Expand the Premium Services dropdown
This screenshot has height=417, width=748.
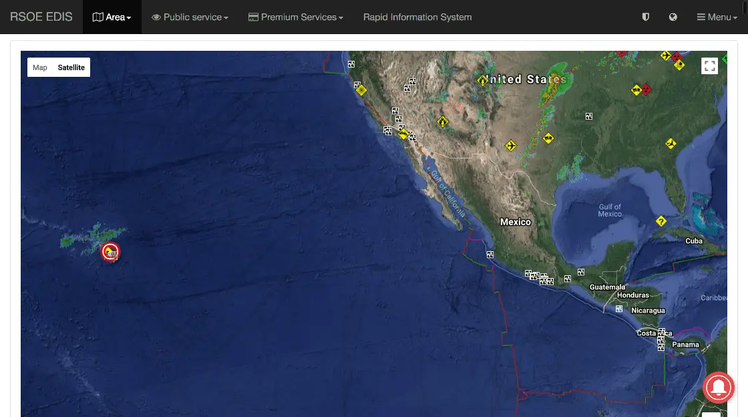pos(296,17)
